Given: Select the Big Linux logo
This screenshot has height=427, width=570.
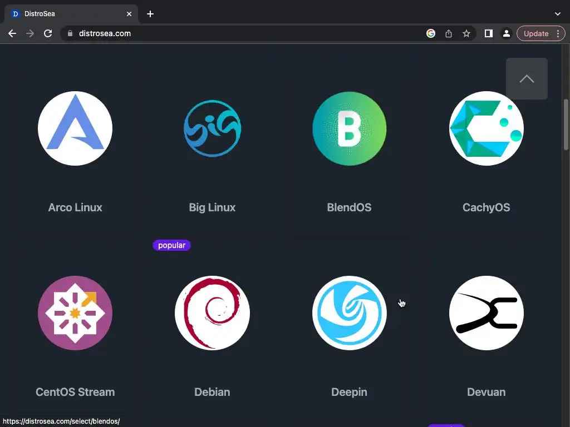Looking at the screenshot, I should pyautogui.click(x=212, y=128).
